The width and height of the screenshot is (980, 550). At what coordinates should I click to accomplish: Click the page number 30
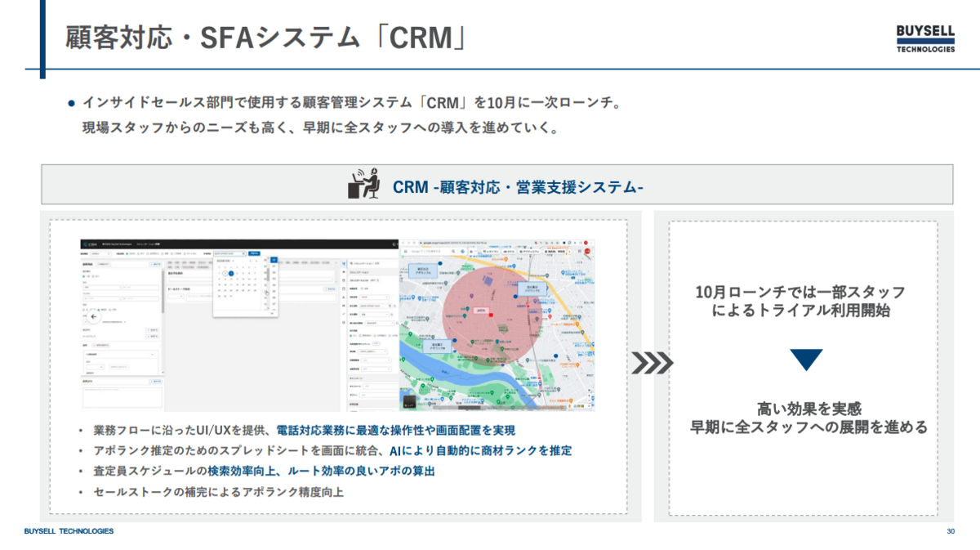coord(951,532)
